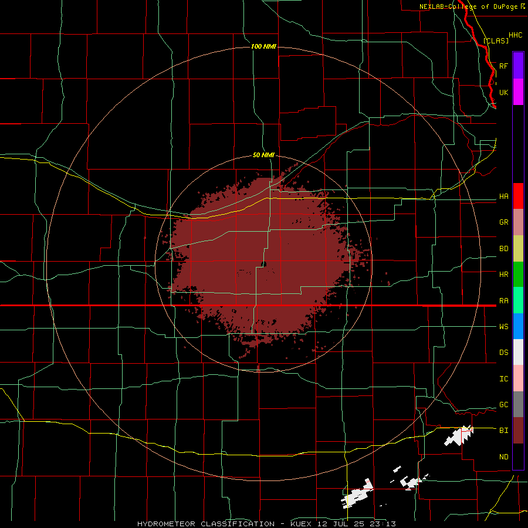Click the HYDROMETEOR CLASSIFICATION title text

206,524
